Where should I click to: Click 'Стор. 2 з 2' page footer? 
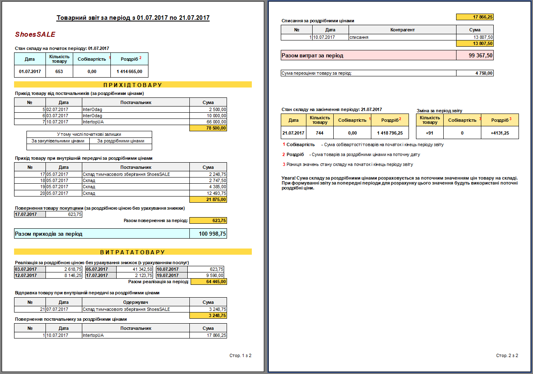click(507, 355)
